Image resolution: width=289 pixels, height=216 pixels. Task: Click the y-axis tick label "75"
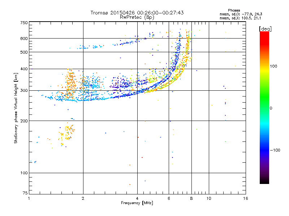[x=25, y=193]
